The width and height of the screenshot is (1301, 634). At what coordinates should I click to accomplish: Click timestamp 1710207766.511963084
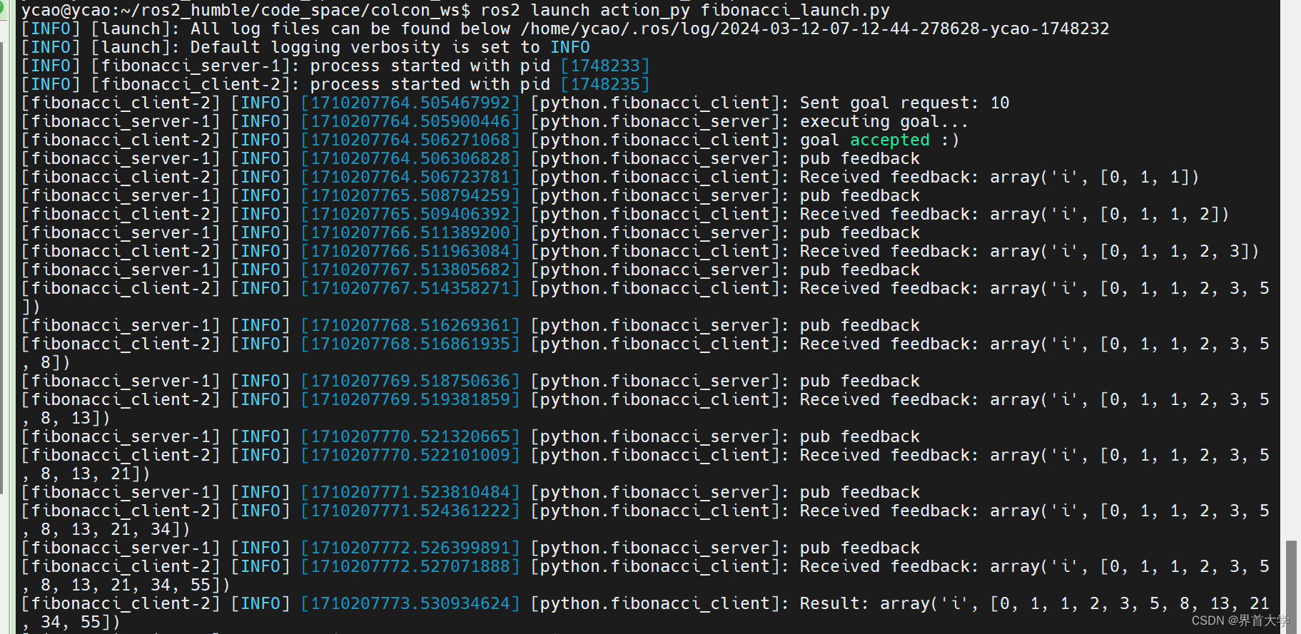pos(410,251)
